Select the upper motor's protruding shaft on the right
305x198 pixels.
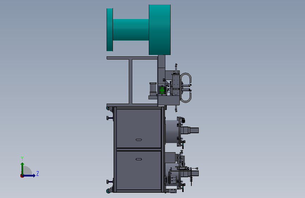click(194, 130)
